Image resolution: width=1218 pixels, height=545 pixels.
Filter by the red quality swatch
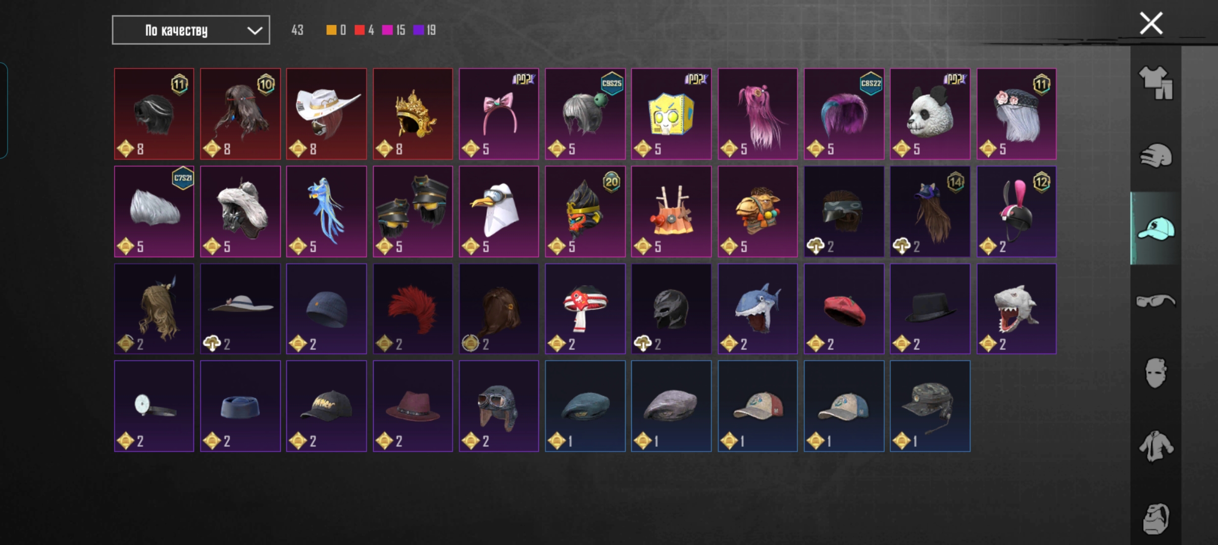coord(360,30)
